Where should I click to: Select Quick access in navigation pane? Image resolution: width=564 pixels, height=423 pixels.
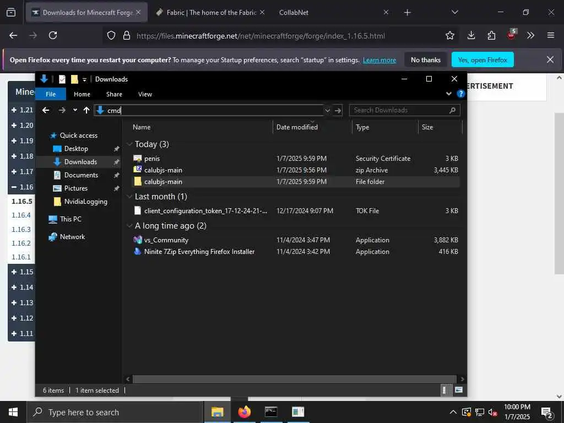coord(78,135)
